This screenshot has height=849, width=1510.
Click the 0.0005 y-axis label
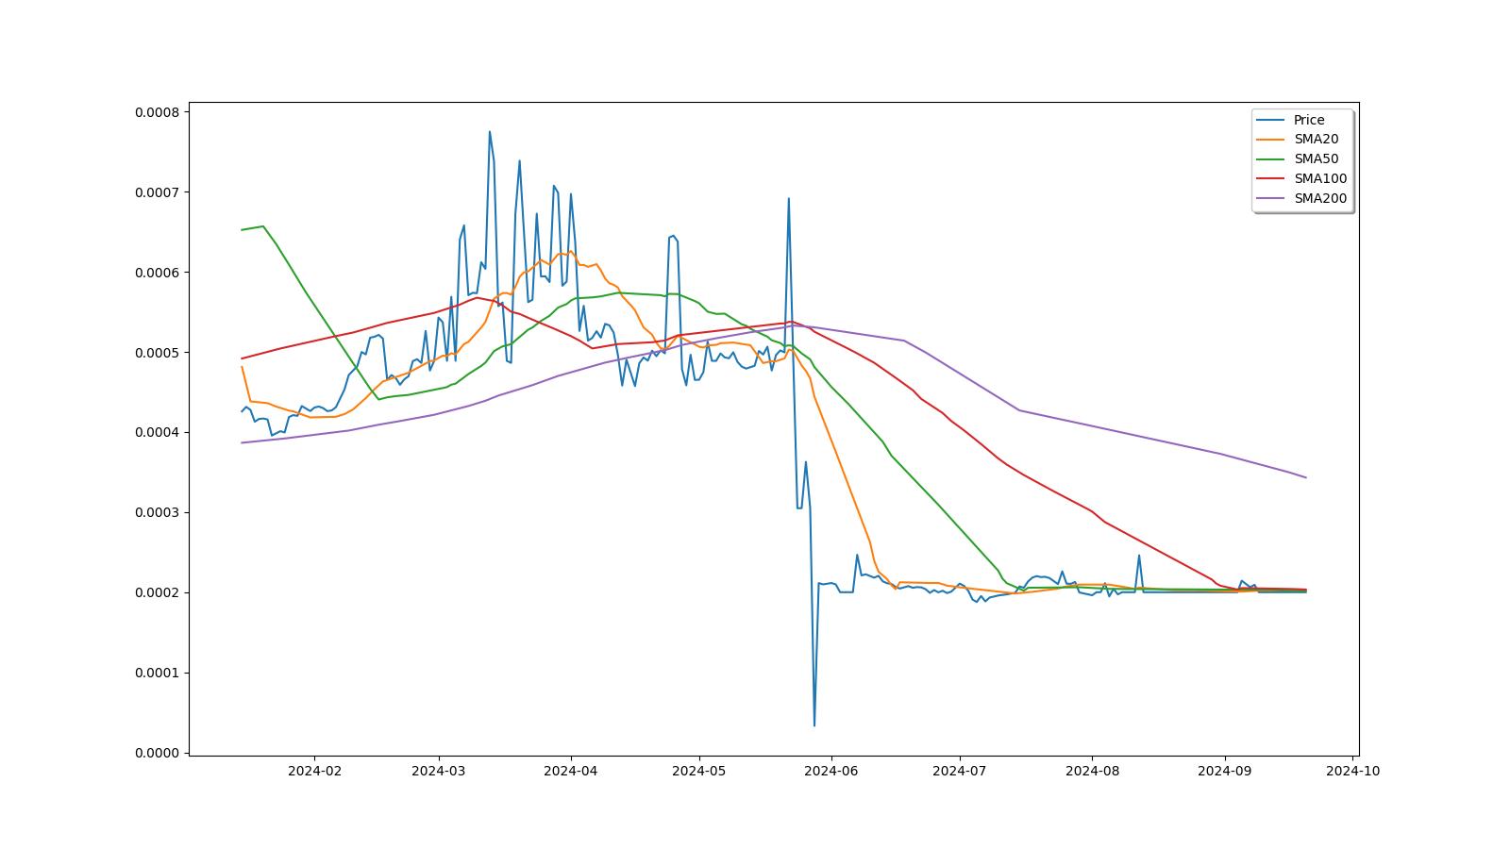157,353
